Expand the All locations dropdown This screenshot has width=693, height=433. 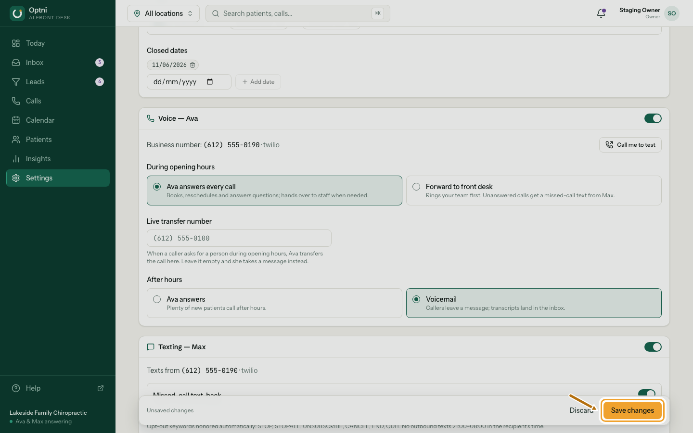coord(163,13)
